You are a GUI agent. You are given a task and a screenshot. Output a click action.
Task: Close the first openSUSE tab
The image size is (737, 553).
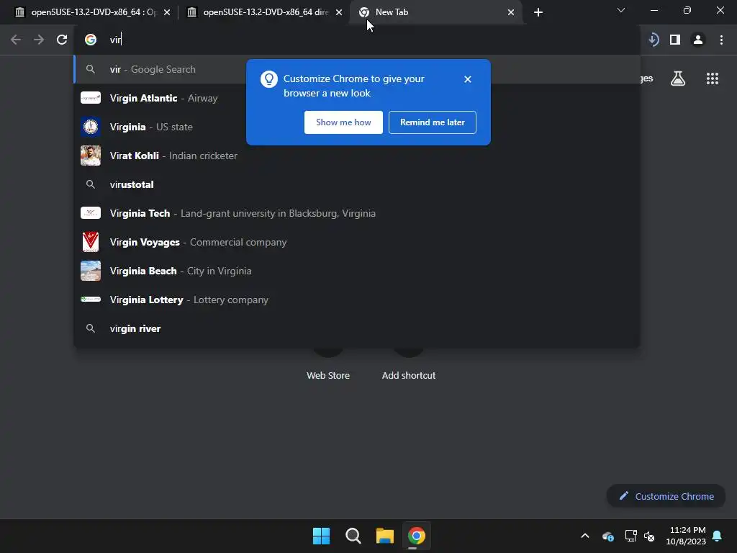(x=167, y=12)
